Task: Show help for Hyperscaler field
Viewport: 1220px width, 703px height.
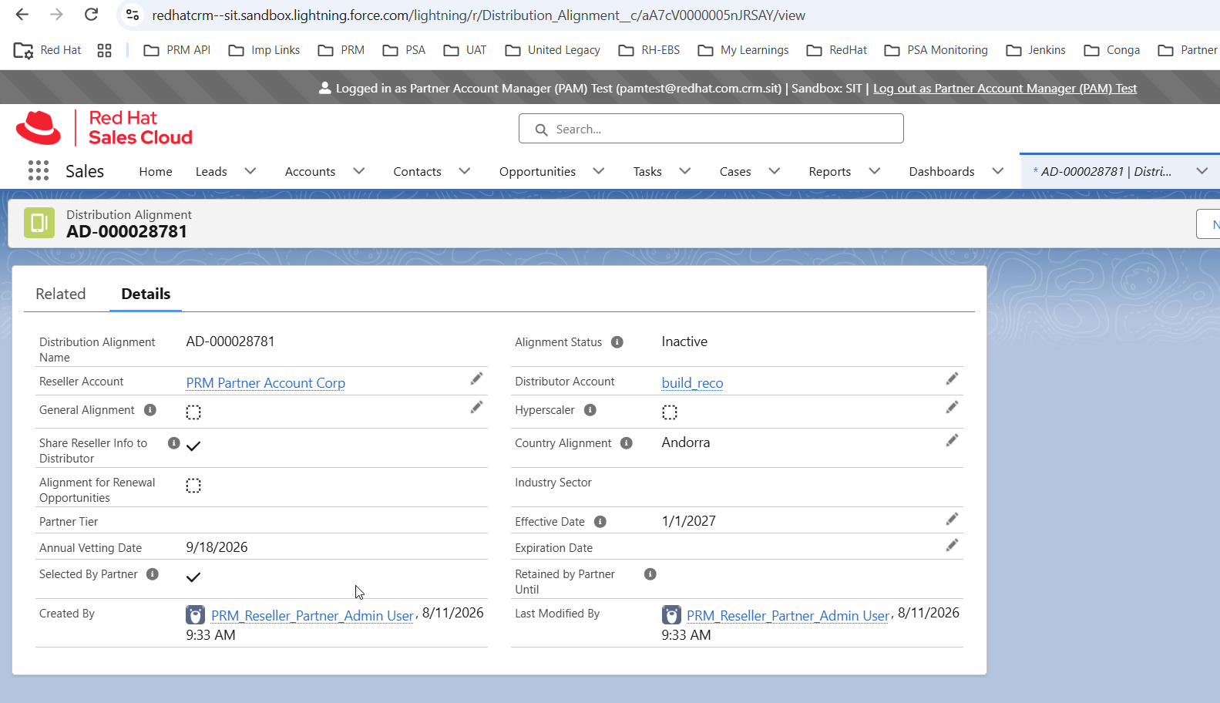Action: (590, 410)
